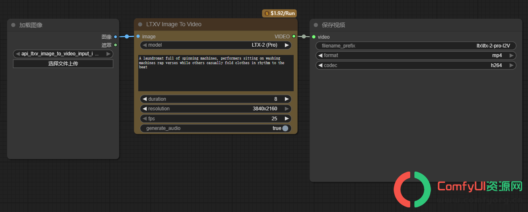
Task: Select previous model with left arrow
Action: [x=145, y=45]
